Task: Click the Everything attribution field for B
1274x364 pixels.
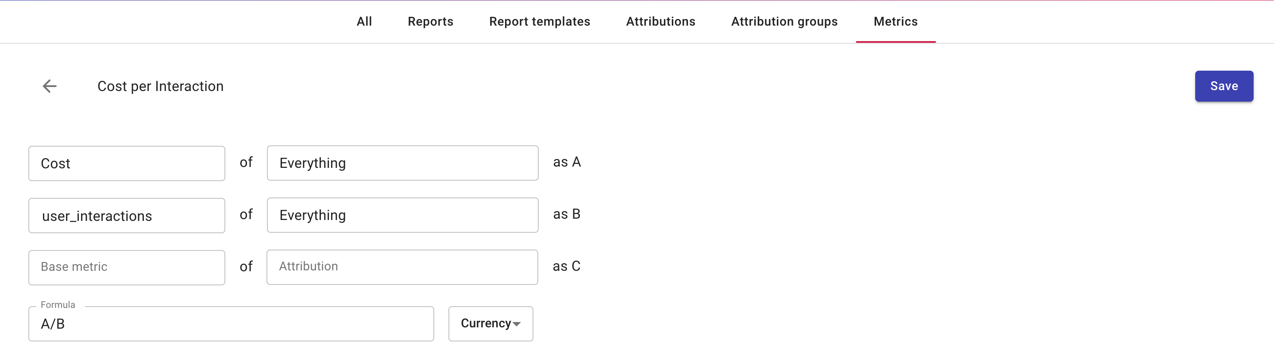Action: [x=402, y=215]
